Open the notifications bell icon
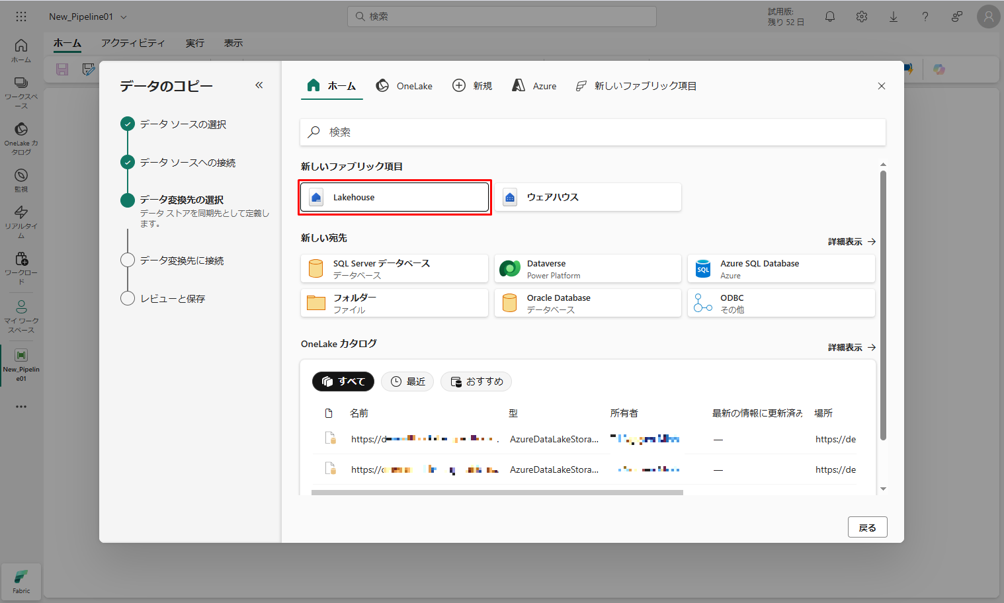This screenshot has width=1004, height=603. 830,17
